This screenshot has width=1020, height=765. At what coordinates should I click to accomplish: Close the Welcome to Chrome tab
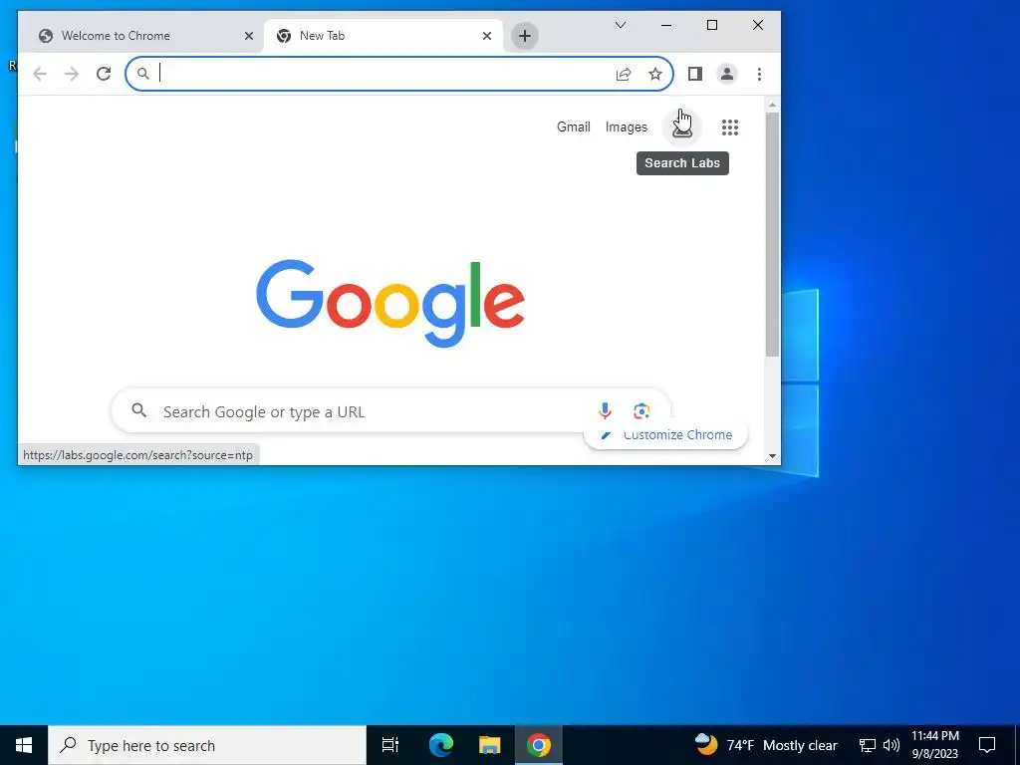point(248,37)
